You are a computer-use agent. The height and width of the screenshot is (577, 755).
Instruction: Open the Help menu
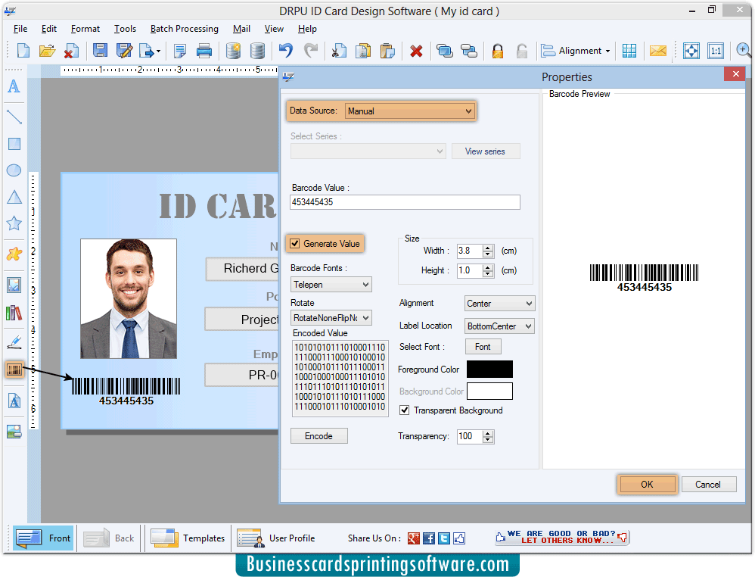pyautogui.click(x=307, y=29)
